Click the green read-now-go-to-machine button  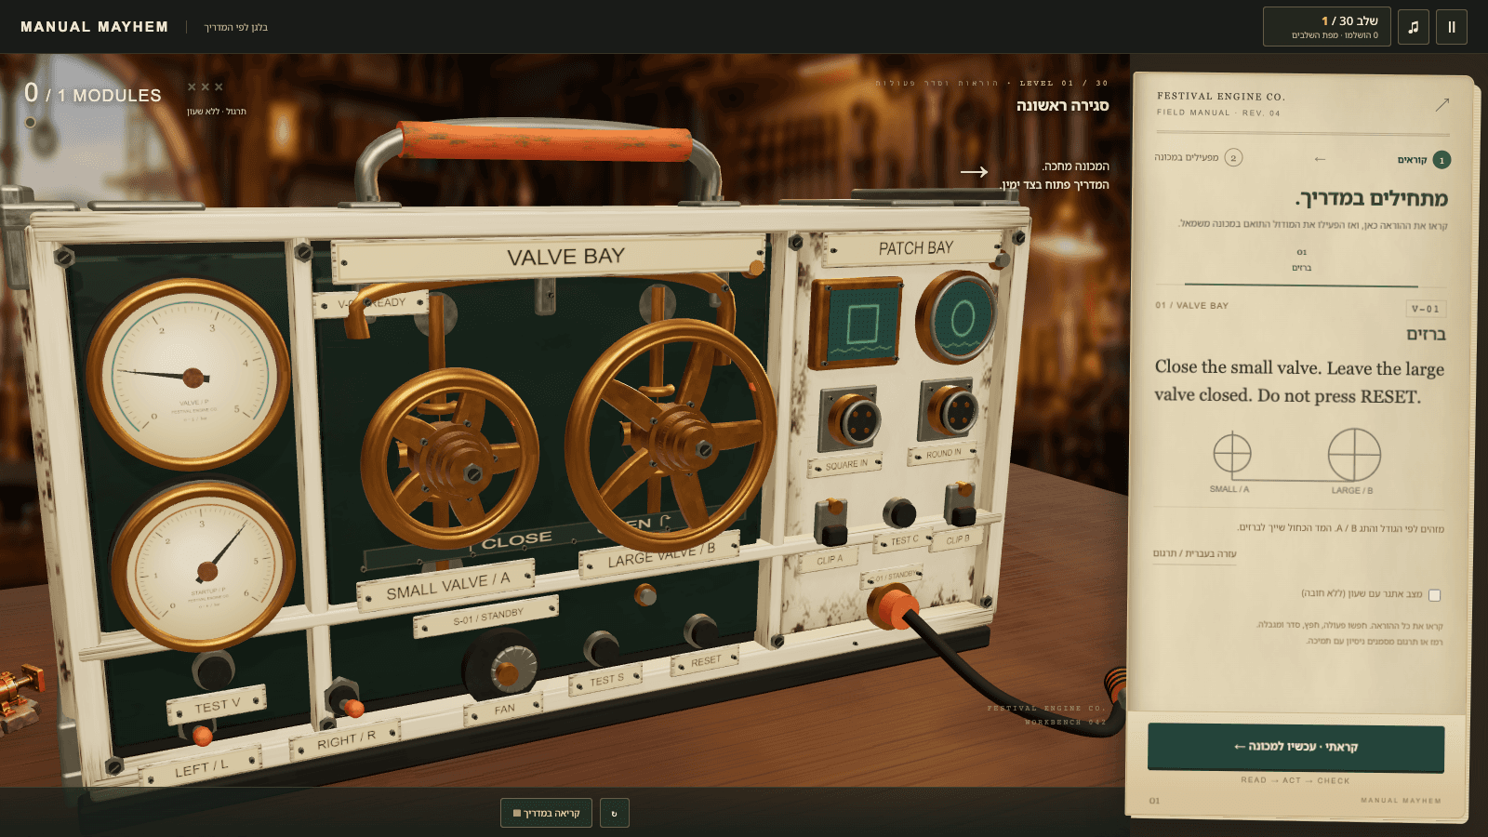pos(1295,748)
